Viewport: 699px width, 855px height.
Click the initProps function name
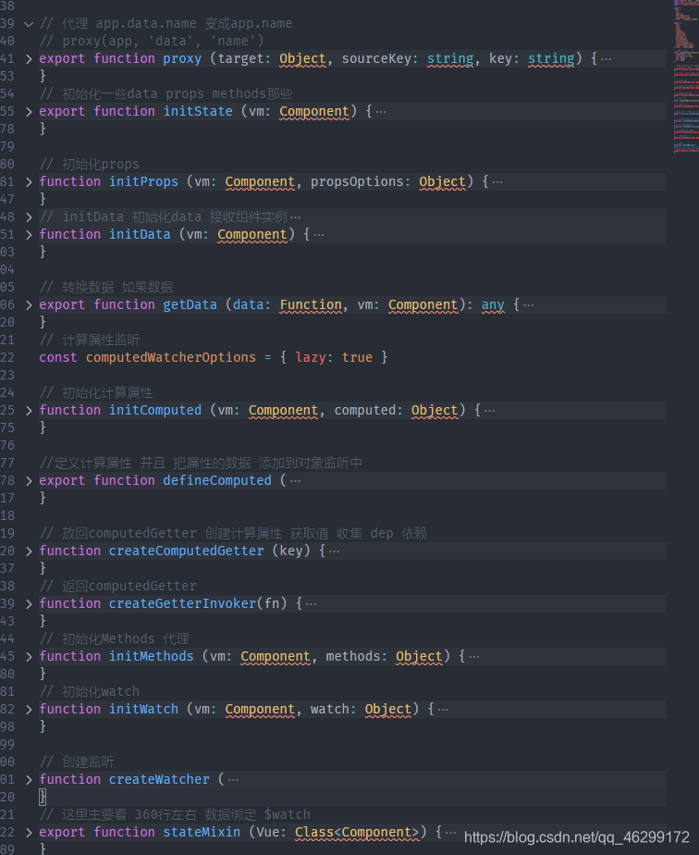143,181
